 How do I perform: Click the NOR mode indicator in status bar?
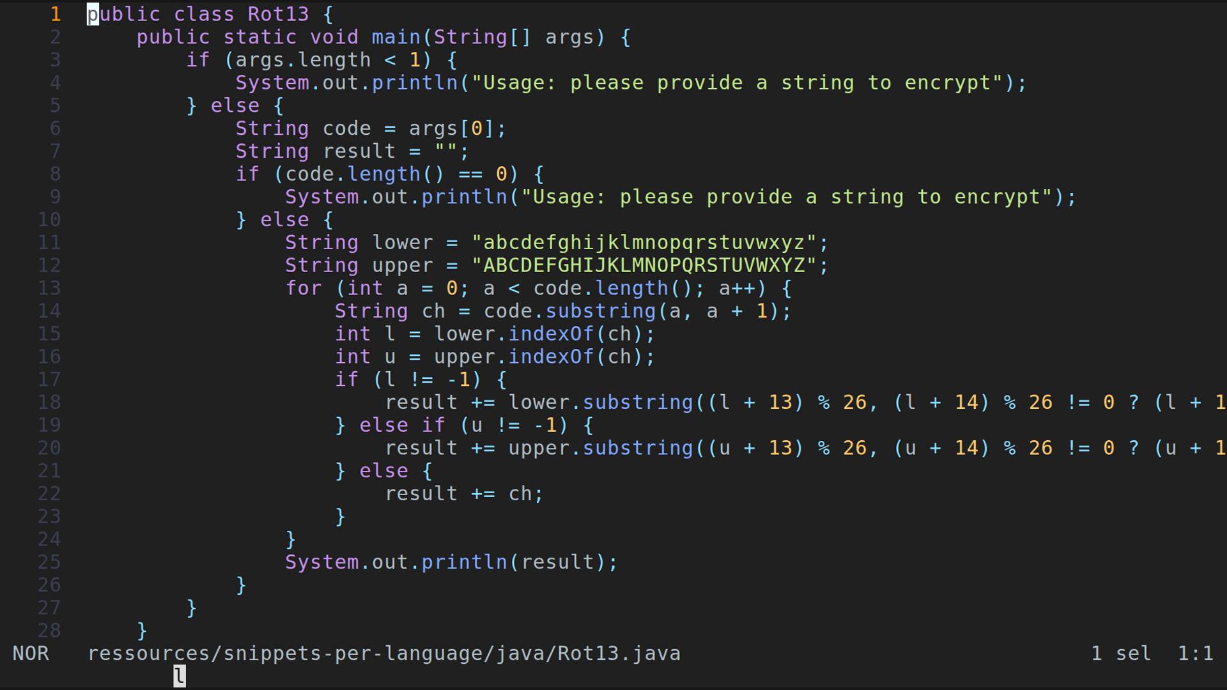[31, 653]
